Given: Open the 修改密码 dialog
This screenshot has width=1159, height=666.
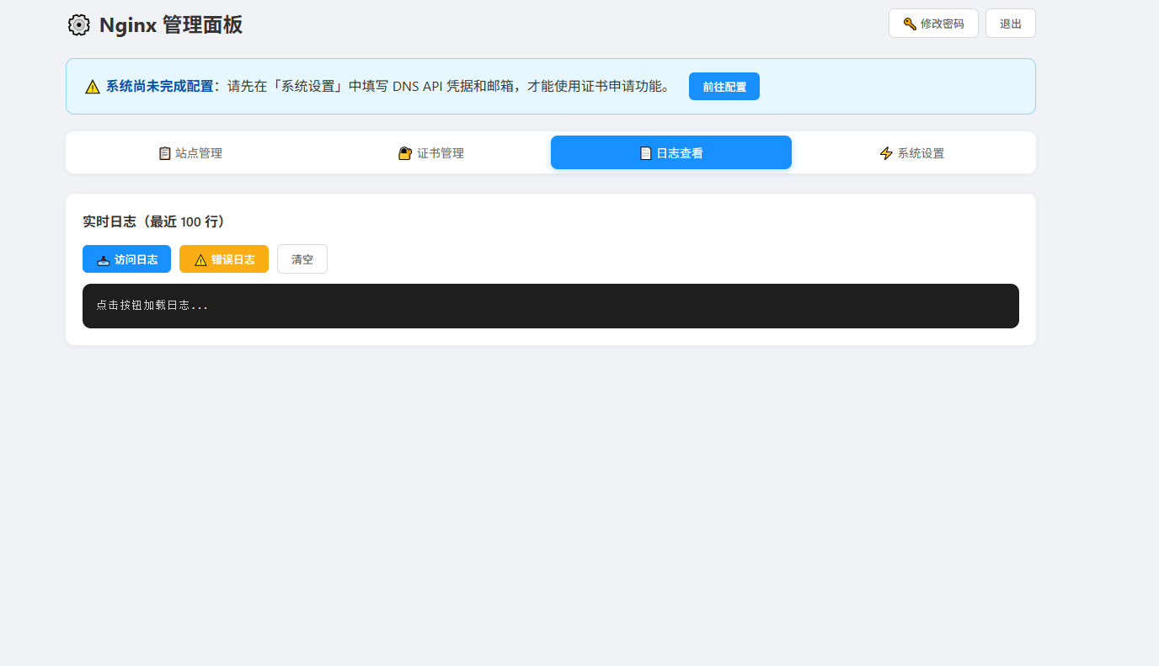Looking at the screenshot, I should click(x=933, y=24).
